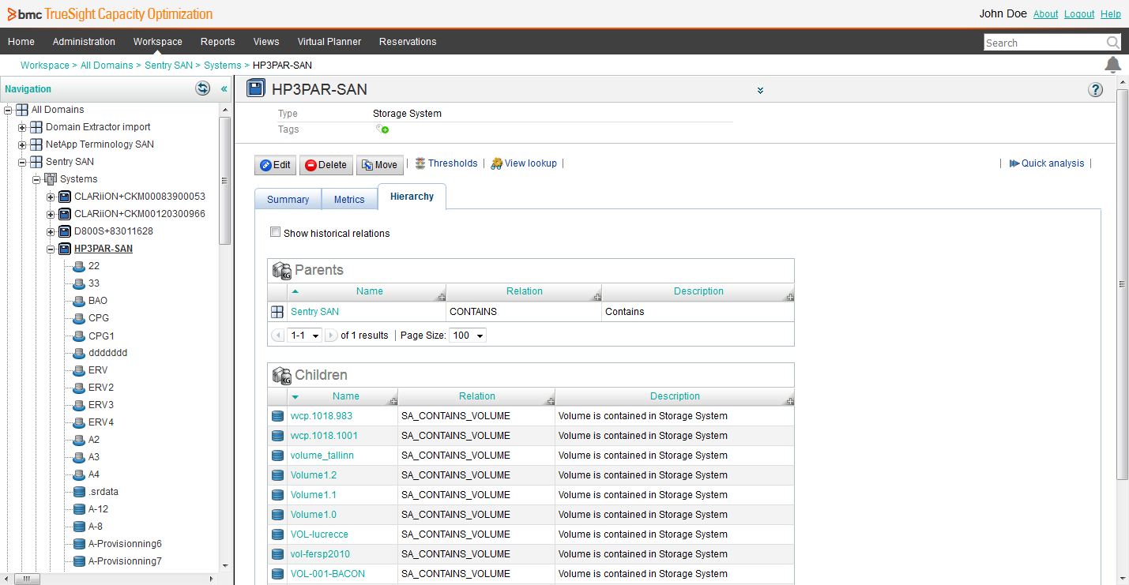1129x585 pixels.
Task: Click the Navigation panel vertical scrollbar
Action: (x=225, y=182)
